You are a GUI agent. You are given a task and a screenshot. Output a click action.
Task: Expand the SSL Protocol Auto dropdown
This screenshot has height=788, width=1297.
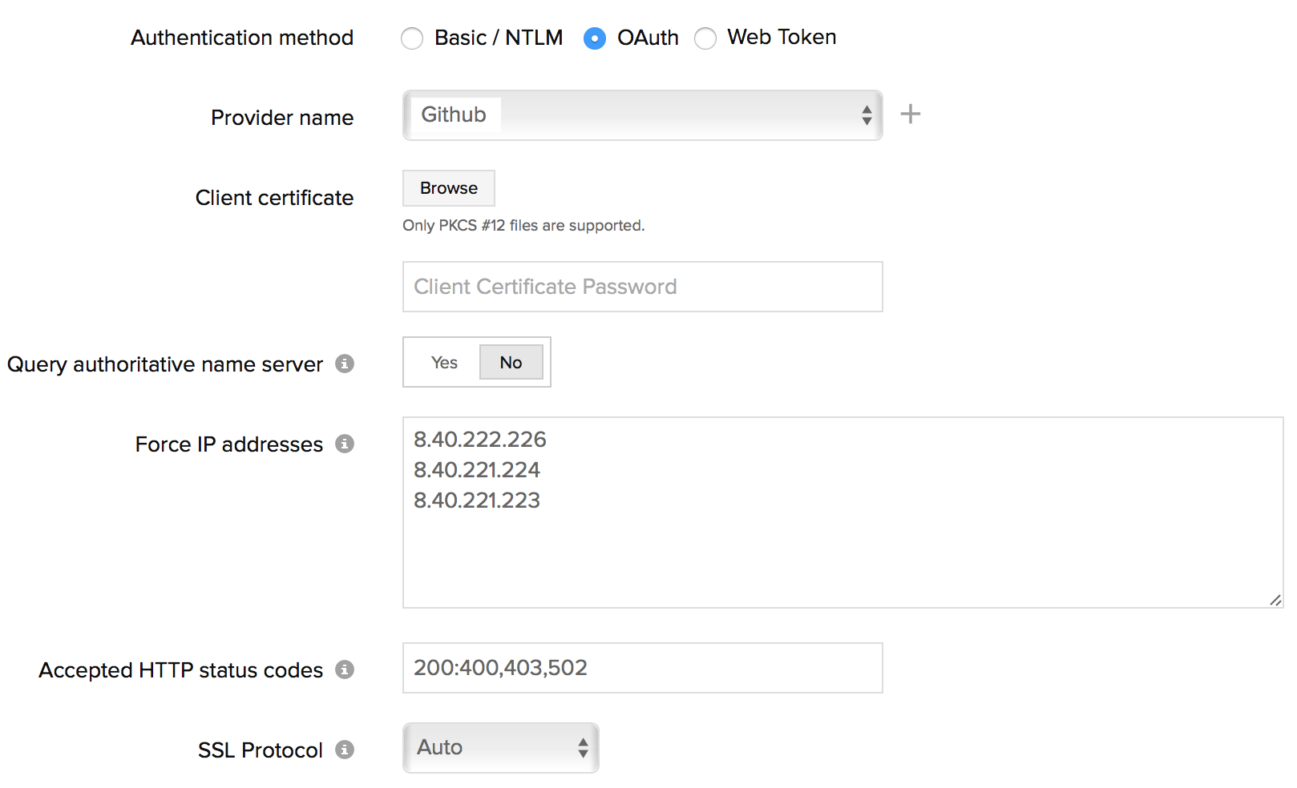[500, 748]
